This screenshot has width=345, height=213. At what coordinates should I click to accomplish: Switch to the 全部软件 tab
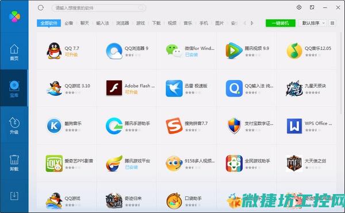pyautogui.click(x=49, y=23)
